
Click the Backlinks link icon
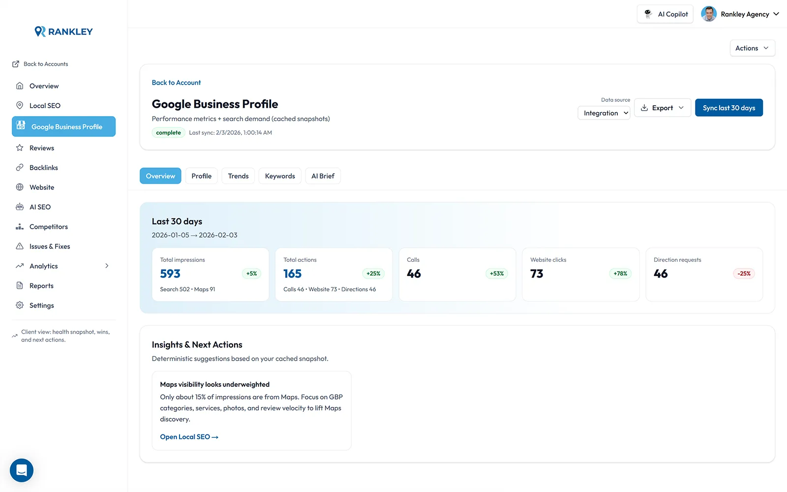click(x=20, y=167)
